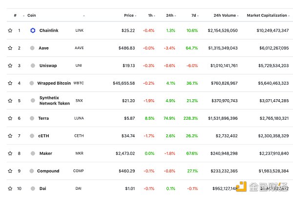The image size is (293, 197).
Task: Click Compound market cap $1,983,528,384
Action: (x=274, y=171)
